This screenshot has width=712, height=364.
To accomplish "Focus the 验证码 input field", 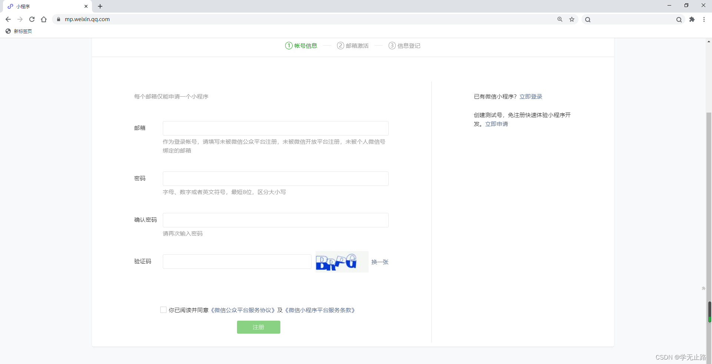I will [x=237, y=261].
